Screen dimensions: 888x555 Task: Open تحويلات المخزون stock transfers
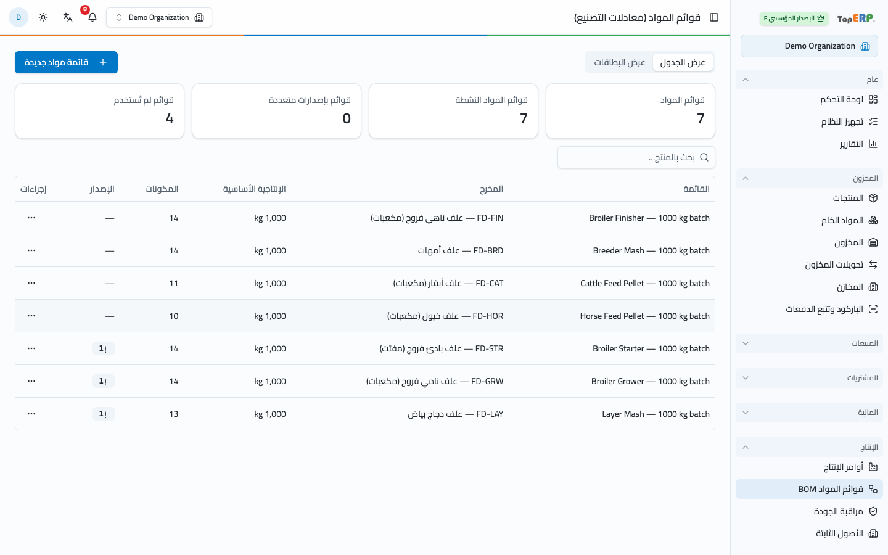809,265
